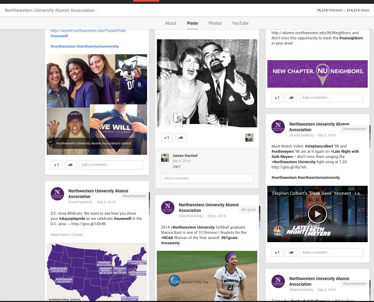Open James Harried's name link
The image size is (374, 302).
click(185, 156)
